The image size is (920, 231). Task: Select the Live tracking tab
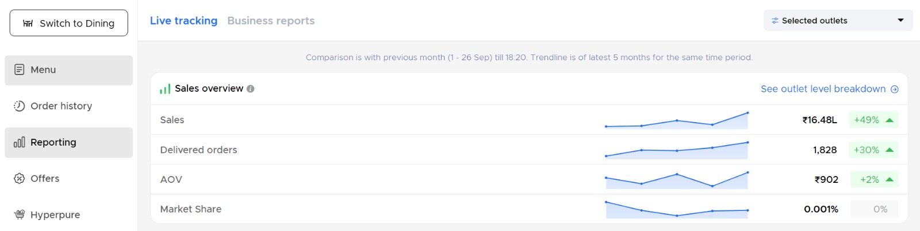183,21
